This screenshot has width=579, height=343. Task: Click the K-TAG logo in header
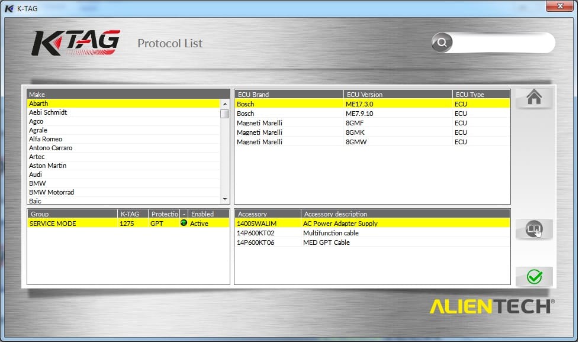pyautogui.click(x=76, y=44)
